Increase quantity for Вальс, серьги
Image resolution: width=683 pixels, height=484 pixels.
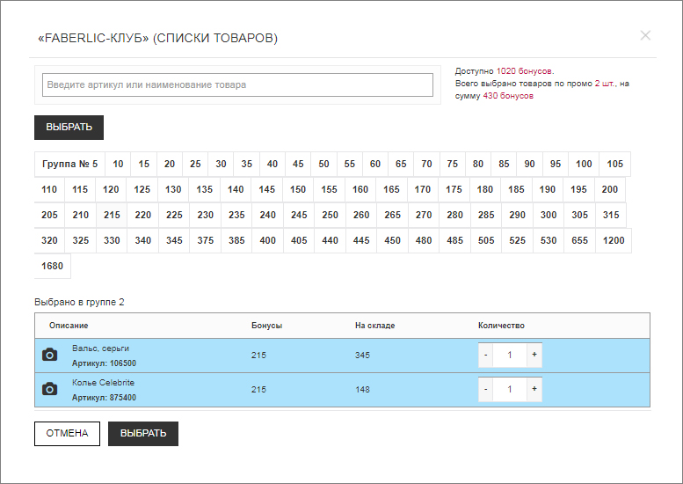click(534, 355)
